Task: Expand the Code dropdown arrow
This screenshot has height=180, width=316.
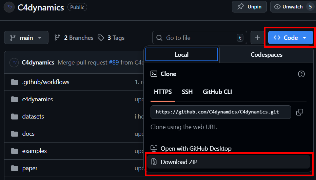Action: (x=304, y=38)
